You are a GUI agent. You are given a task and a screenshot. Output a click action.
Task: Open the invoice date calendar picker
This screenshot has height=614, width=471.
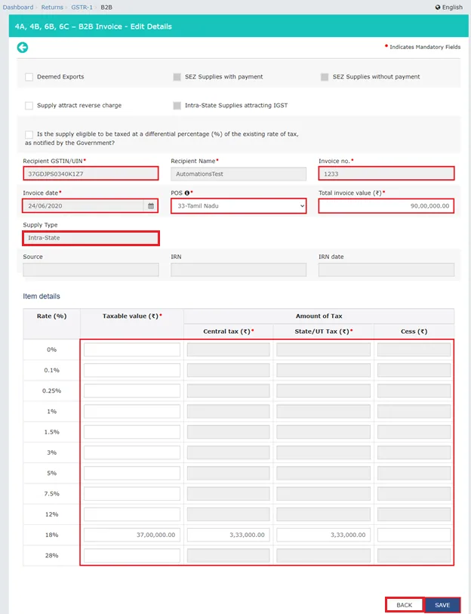tap(151, 206)
